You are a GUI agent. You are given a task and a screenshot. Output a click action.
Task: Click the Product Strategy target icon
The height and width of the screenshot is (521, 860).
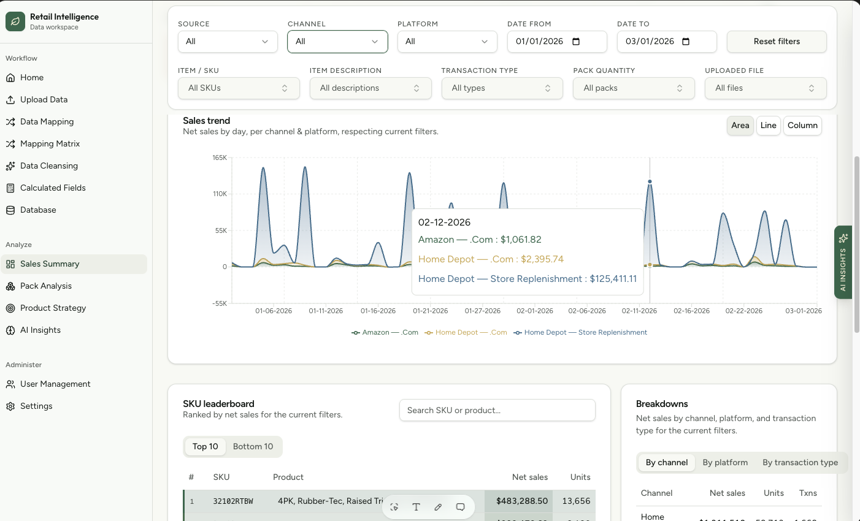[10, 308]
